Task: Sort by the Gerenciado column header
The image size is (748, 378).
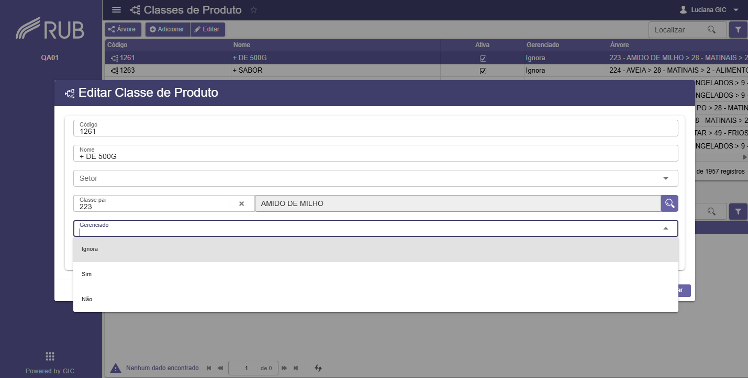Action: click(x=566, y=45)
